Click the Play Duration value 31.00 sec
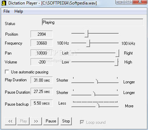 click(42, 80)
